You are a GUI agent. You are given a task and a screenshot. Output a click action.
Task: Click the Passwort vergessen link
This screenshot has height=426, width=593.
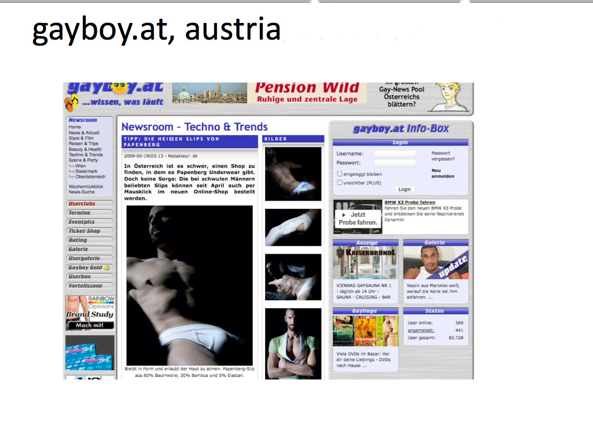pyautogui.click(x=443, y=156)
